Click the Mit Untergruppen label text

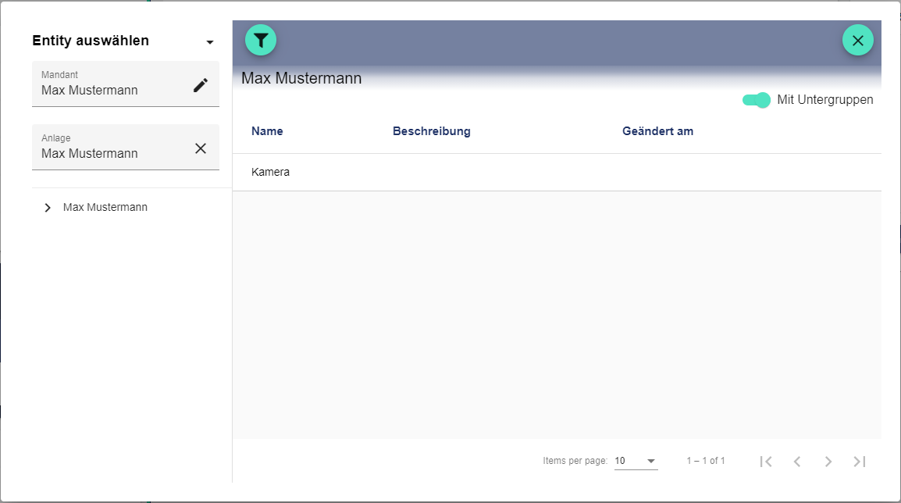pos(824,100)
